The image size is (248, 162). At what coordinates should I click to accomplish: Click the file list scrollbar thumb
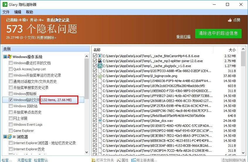click(x=243, y=59)
